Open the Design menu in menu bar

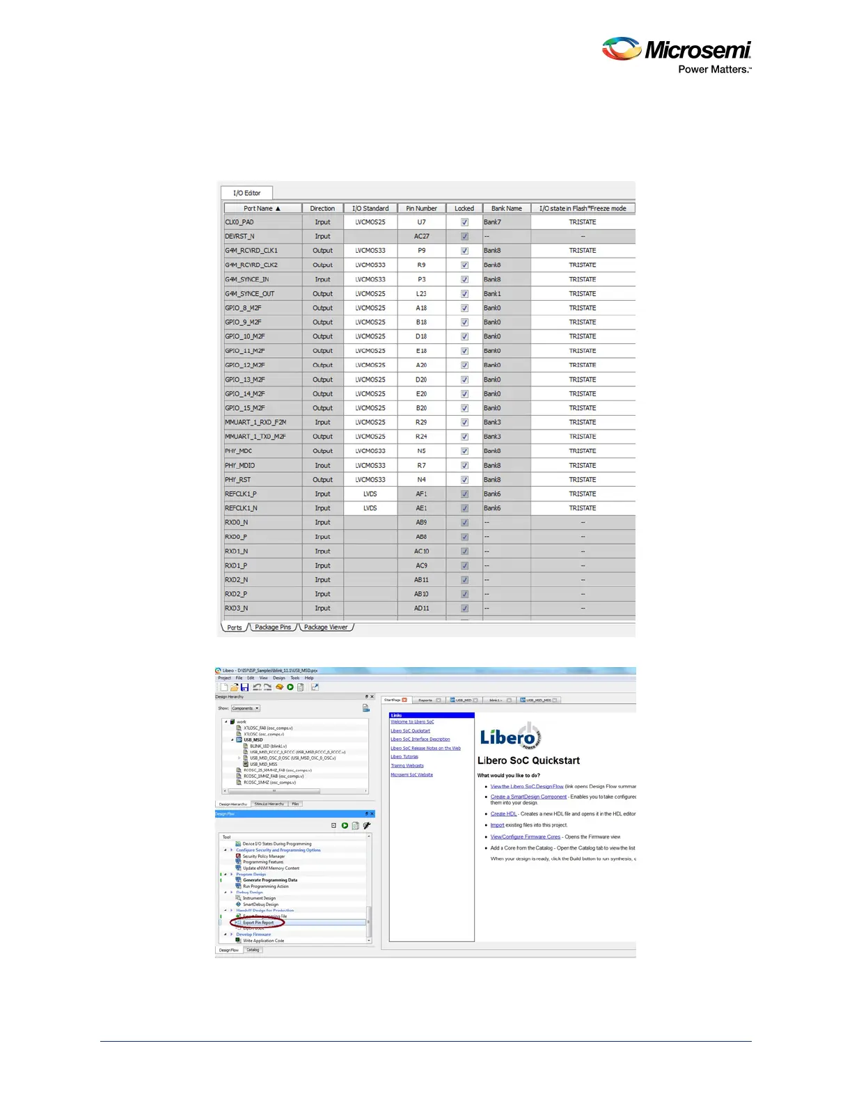[278, 678]
